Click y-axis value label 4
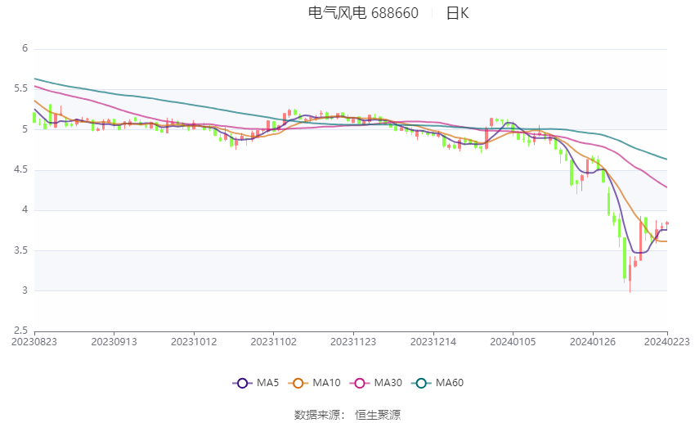695x423 pixels. coord(25,209)
